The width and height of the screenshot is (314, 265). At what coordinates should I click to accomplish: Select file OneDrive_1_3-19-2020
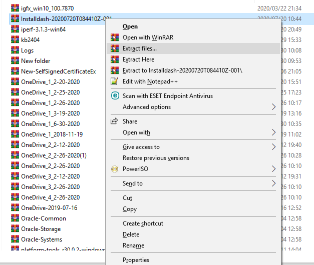[x=50, y=113]
